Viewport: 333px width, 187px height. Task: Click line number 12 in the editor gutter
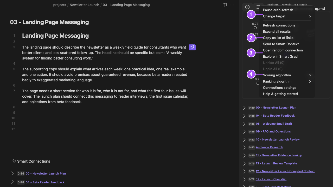click(x=13, y=129)
